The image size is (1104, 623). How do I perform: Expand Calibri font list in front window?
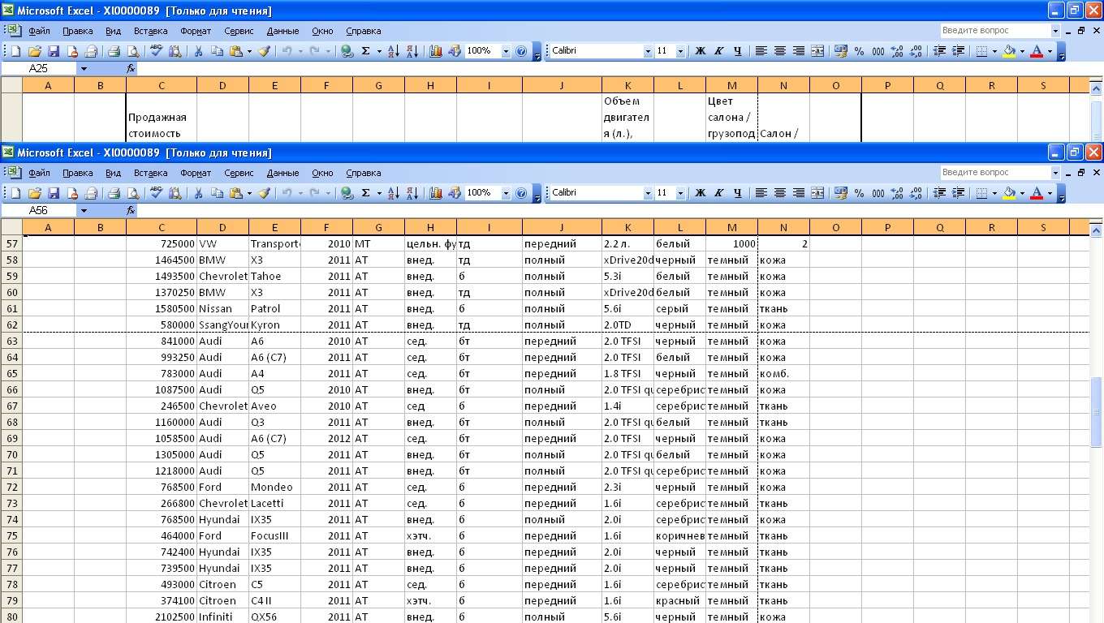coord(648,193)
